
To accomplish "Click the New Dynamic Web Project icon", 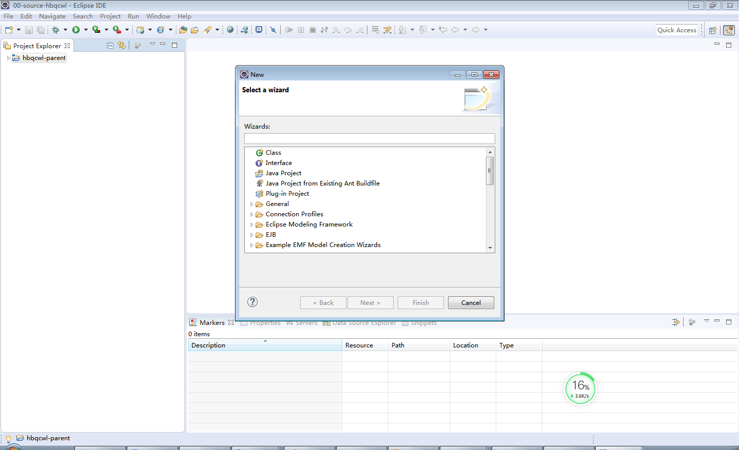I will coord(140,30).
